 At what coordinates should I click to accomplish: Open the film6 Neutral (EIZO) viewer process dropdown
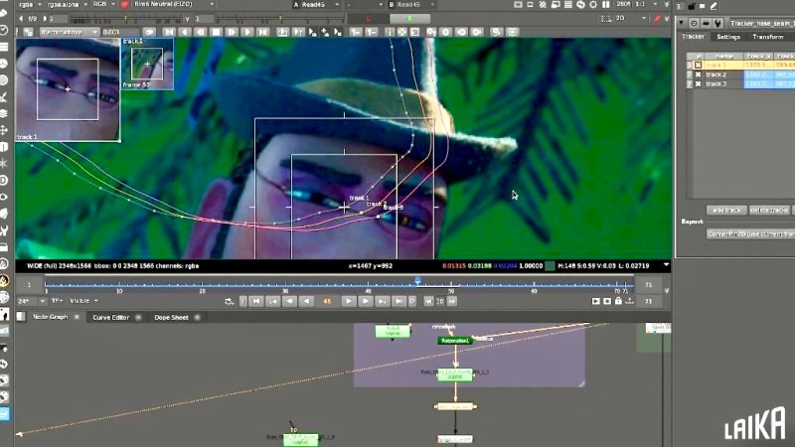[173, 5]
